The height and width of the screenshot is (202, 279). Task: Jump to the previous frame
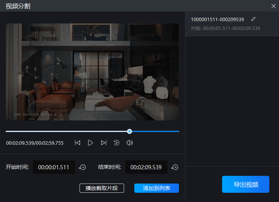pyautogui.click(x=77, y=143)
